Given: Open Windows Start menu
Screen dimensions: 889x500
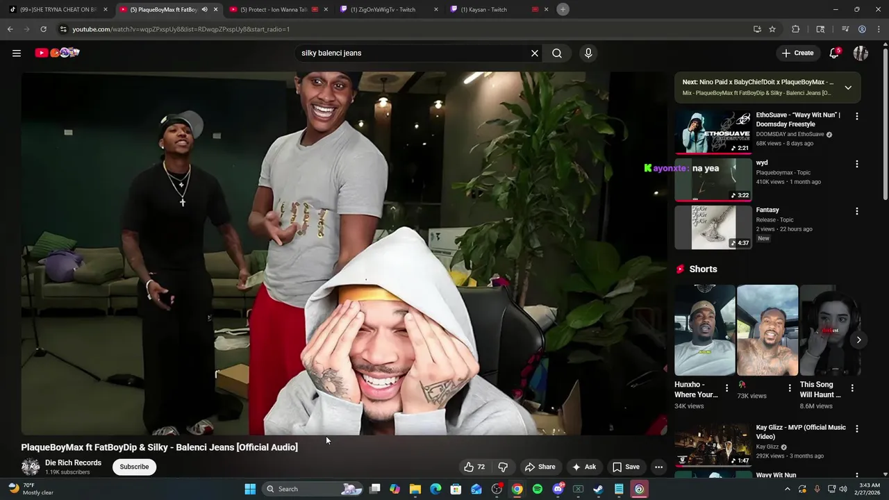Looking at the screenshot, I should (250, 489).
